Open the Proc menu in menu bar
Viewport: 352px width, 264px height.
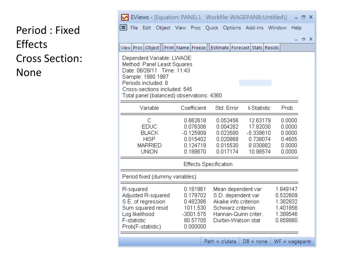point(196,28)
